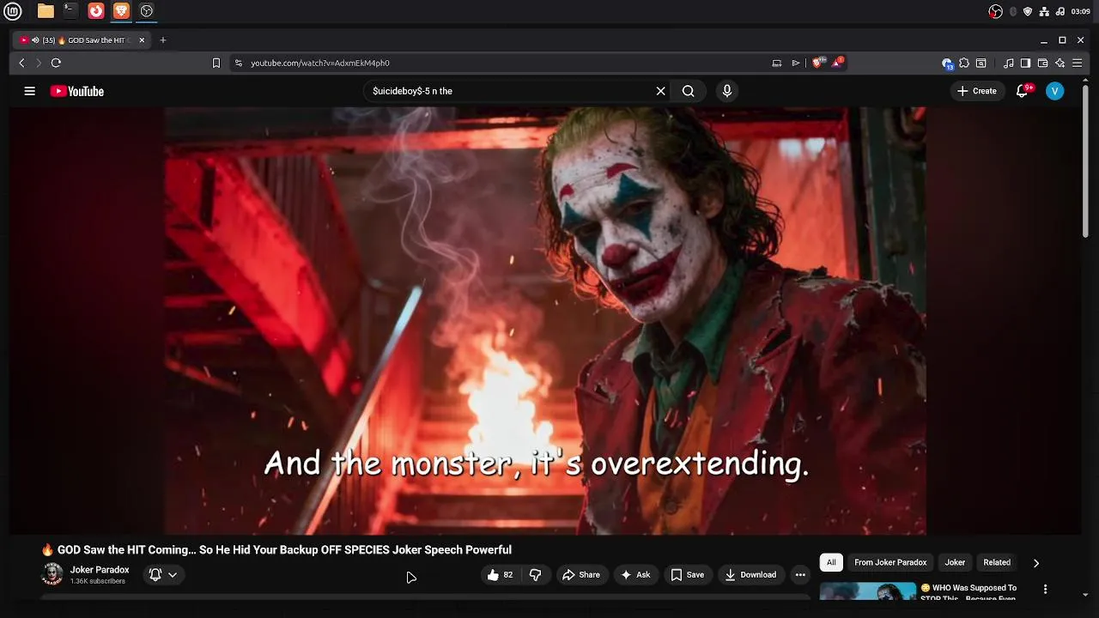This screenshot has height=618, width=1099.
Task: Click the tab search window icon
Action: [x=981, y=63]
